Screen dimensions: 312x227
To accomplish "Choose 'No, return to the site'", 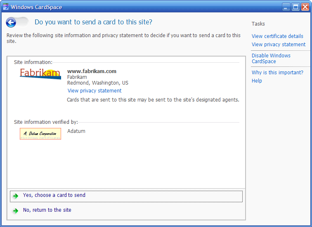I will [47, 210].
